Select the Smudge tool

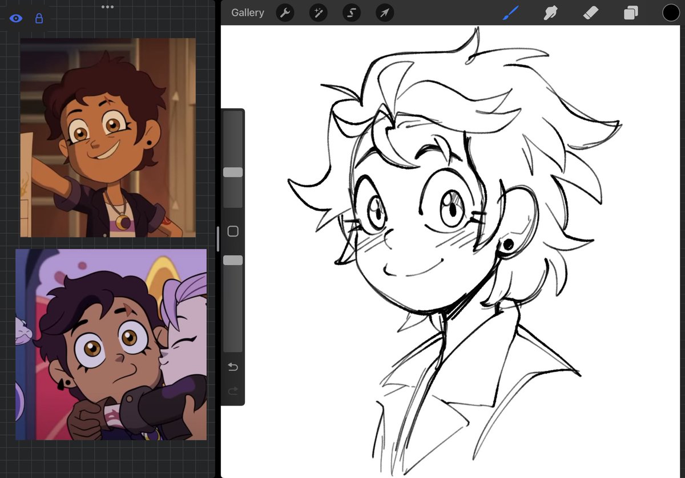pyautogui.click(x=550, y=13)
